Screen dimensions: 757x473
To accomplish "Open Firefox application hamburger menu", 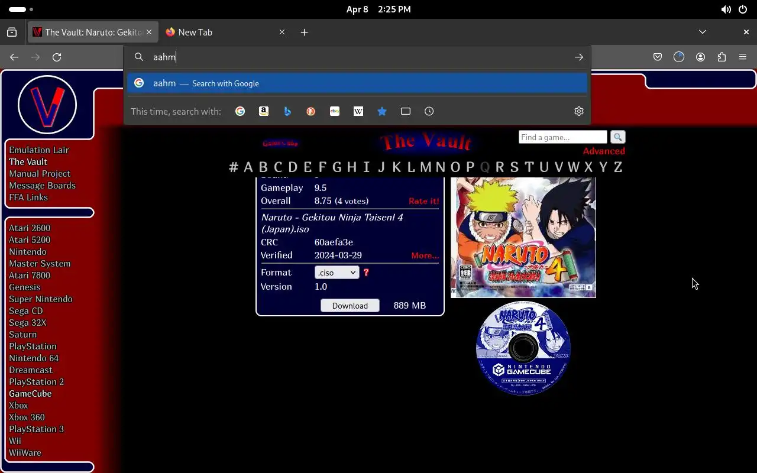I will [x=743, y=57].
